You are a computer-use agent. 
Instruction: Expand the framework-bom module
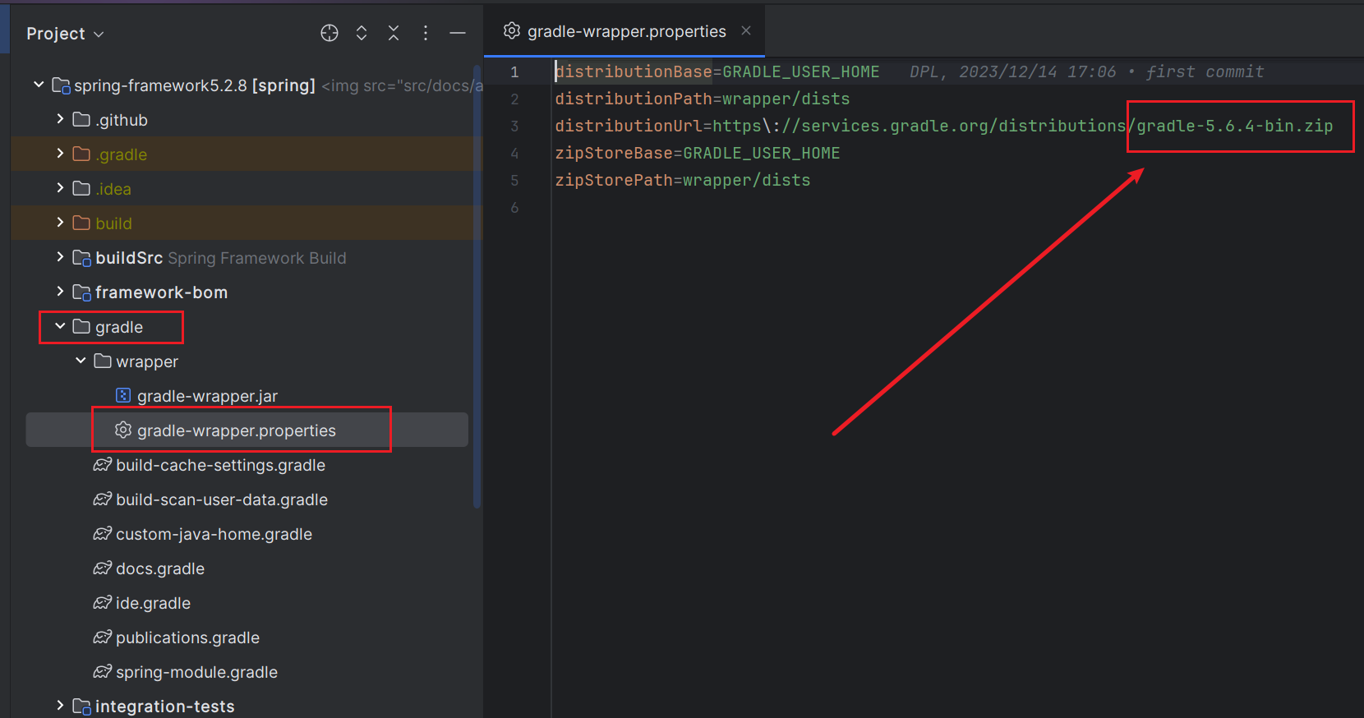(60, 292)
